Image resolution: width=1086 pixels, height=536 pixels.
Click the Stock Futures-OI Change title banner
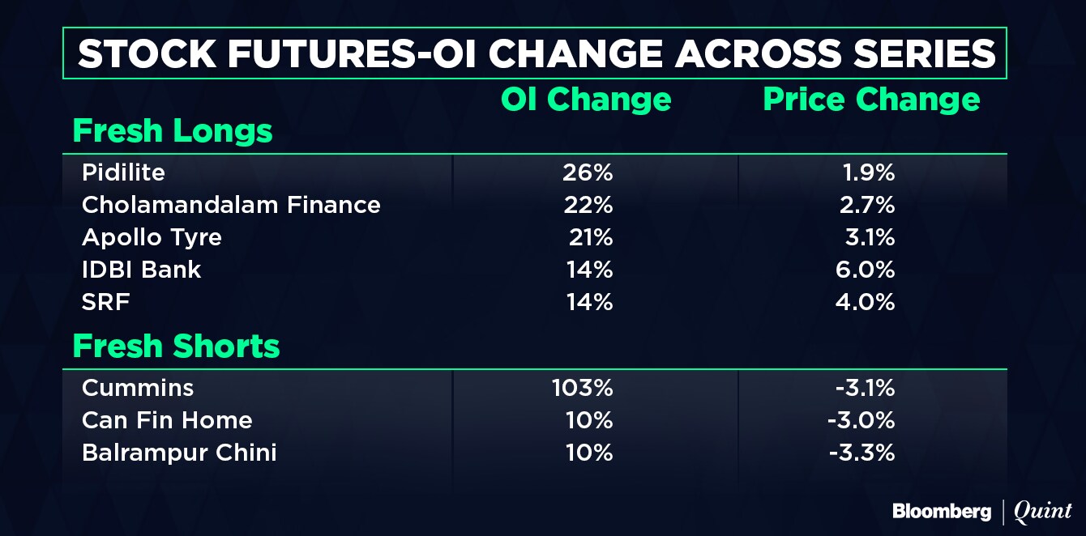(x=535, y=53)
